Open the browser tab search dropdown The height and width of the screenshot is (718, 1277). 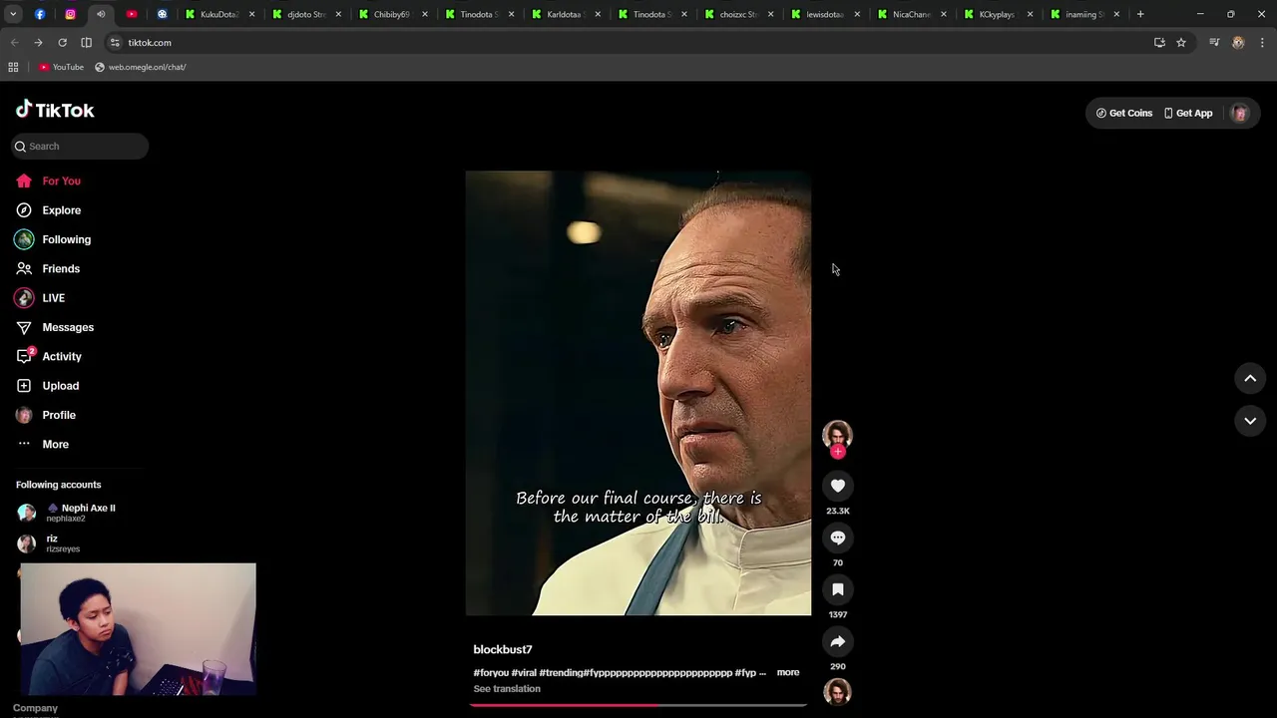tap(13, 14)
